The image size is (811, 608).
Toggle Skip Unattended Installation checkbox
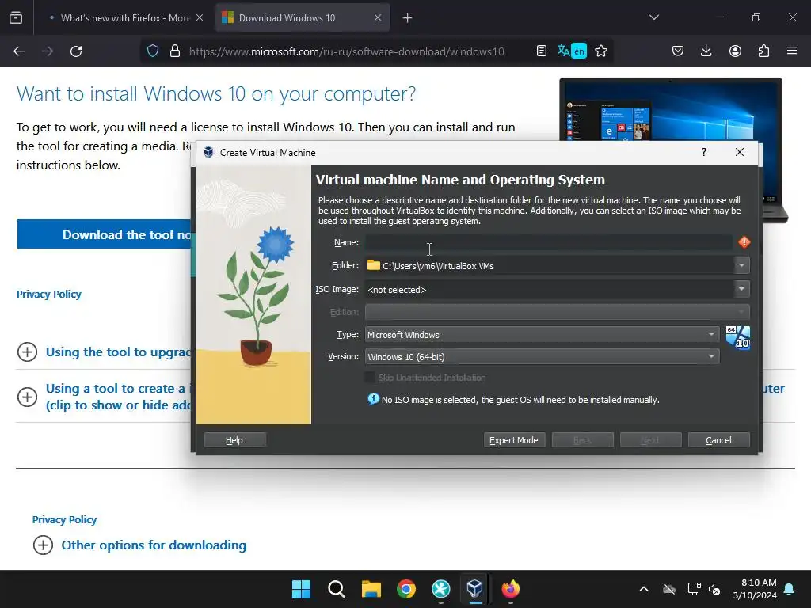tap(370, 378)
